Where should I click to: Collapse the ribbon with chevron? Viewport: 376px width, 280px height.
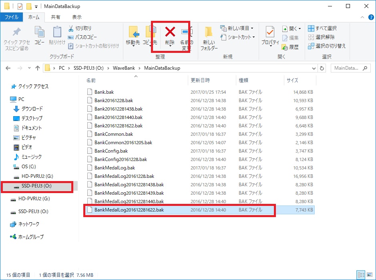pos(362,17)
